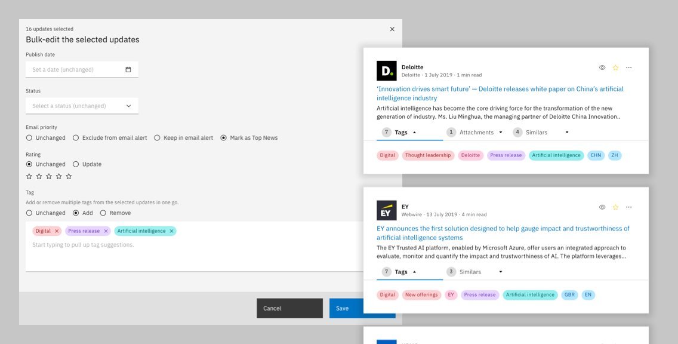Set rating to three stars
Viewport: 678px width, 344px height.
point(49,176)
